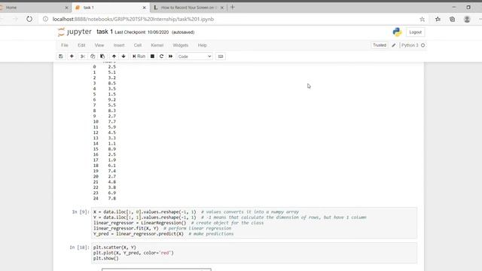Open the browser favorites list icon
The width and height of the screenshot is (482, 271).
click(x=438, y=20)
